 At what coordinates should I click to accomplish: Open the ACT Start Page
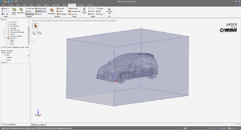pyautogui.click(x=109, y=11)
